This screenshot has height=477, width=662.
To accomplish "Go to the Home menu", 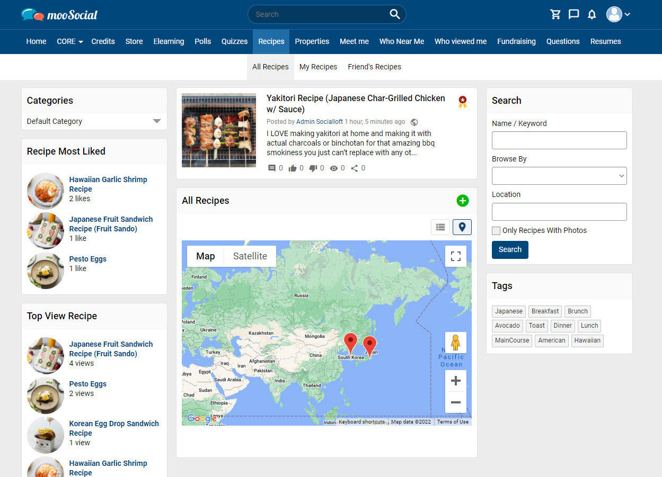I will [x=36, y=41].
